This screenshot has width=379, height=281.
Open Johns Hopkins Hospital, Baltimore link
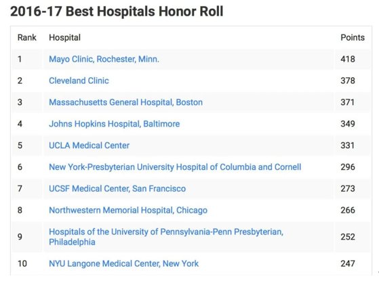[x=115, y=124]
